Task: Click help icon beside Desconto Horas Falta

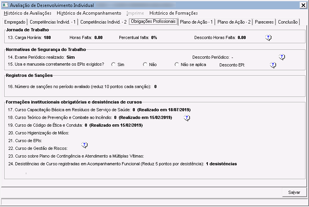Action: (268, 37)
